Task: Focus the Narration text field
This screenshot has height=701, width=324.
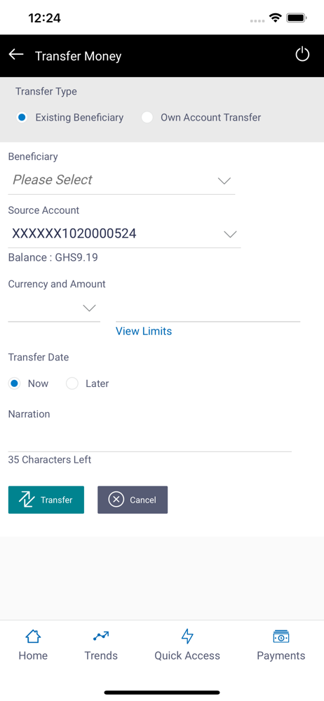Action: point(150,438)
